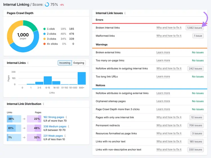Click Learn more for Too long link URLs

point(163,77)
